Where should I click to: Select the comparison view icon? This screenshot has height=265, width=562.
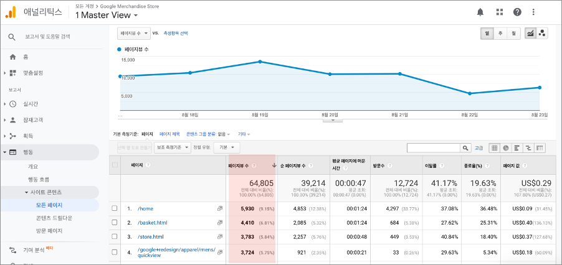[528, 147]
